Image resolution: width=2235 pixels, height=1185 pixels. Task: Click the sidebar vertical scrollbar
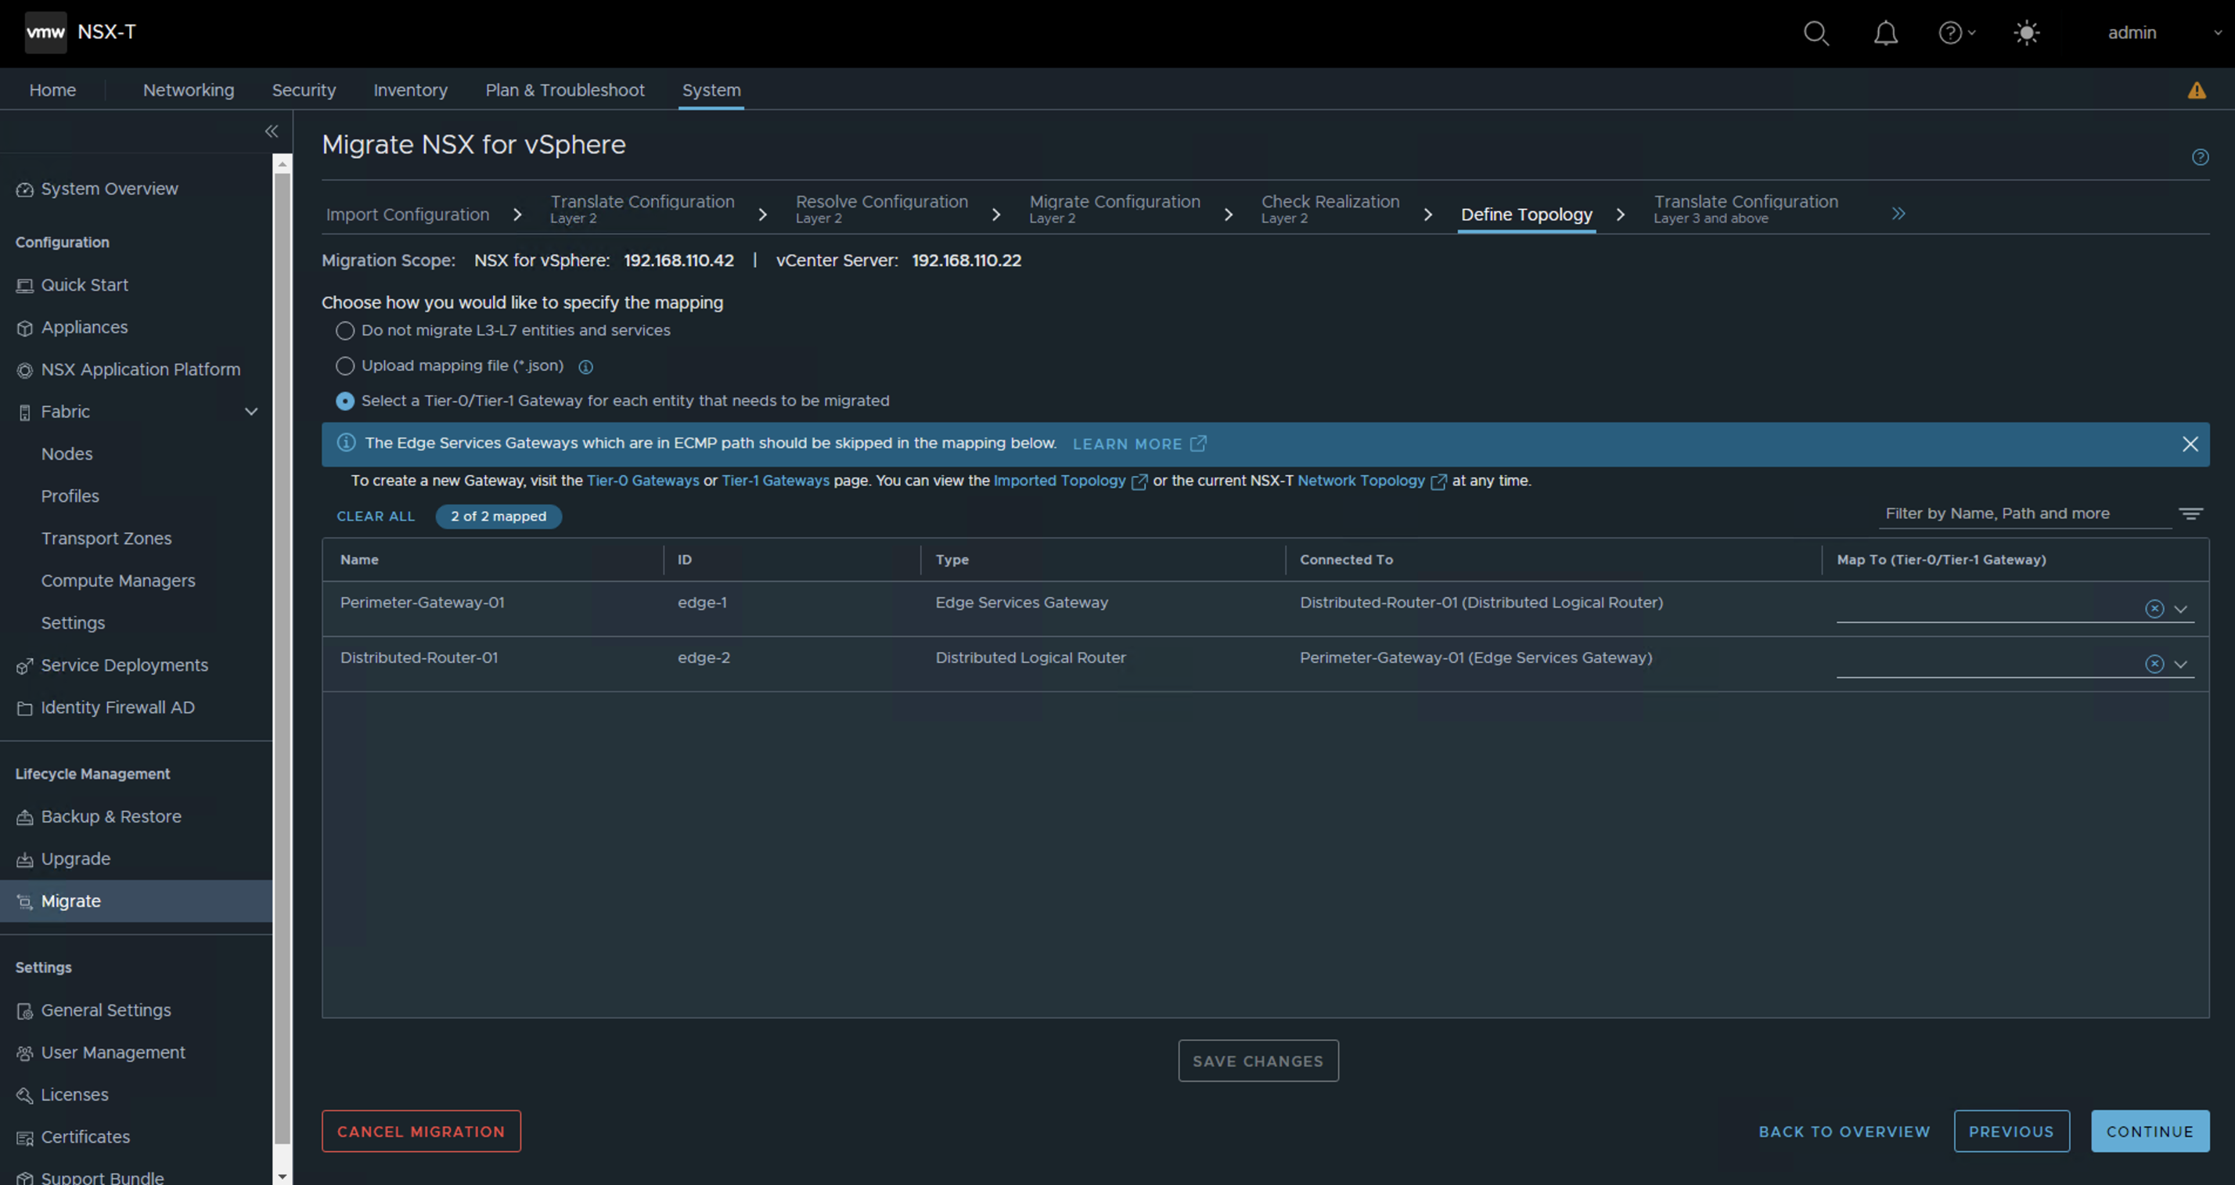[x=282, y=607]
